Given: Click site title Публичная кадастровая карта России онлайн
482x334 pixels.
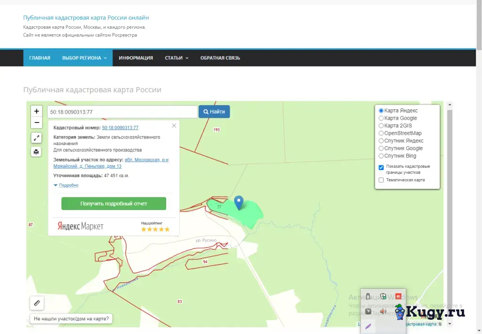Looking at the screenshot, I should (x=86, y=17).
